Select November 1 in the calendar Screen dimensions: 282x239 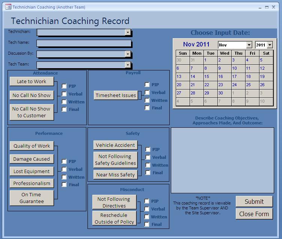point(211,60)
